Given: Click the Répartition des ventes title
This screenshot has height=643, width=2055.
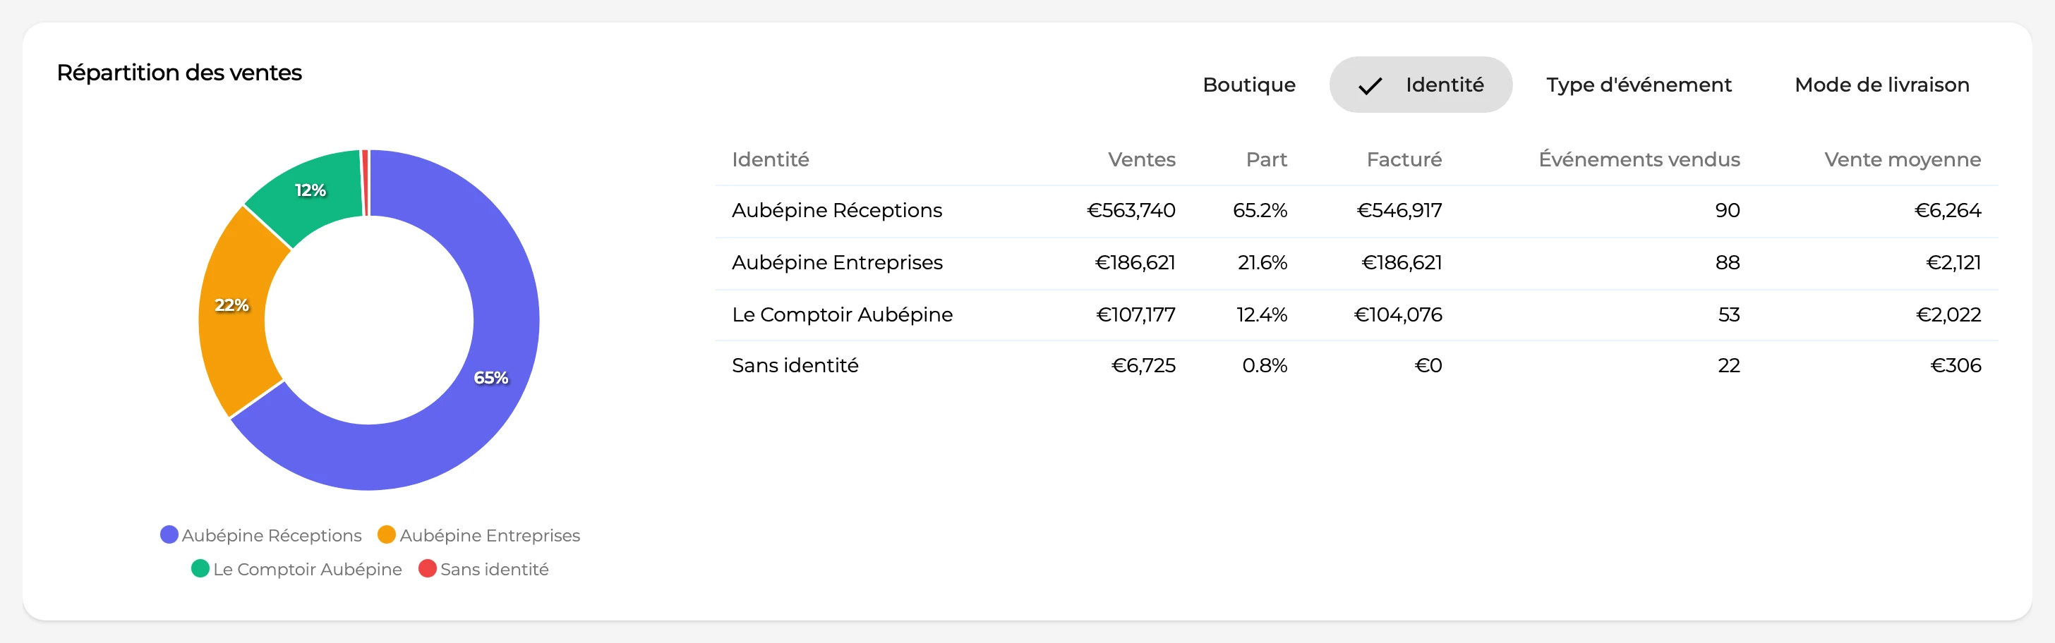Looking at the screenshot, I should pyautogui.click(x=179, y=73).
